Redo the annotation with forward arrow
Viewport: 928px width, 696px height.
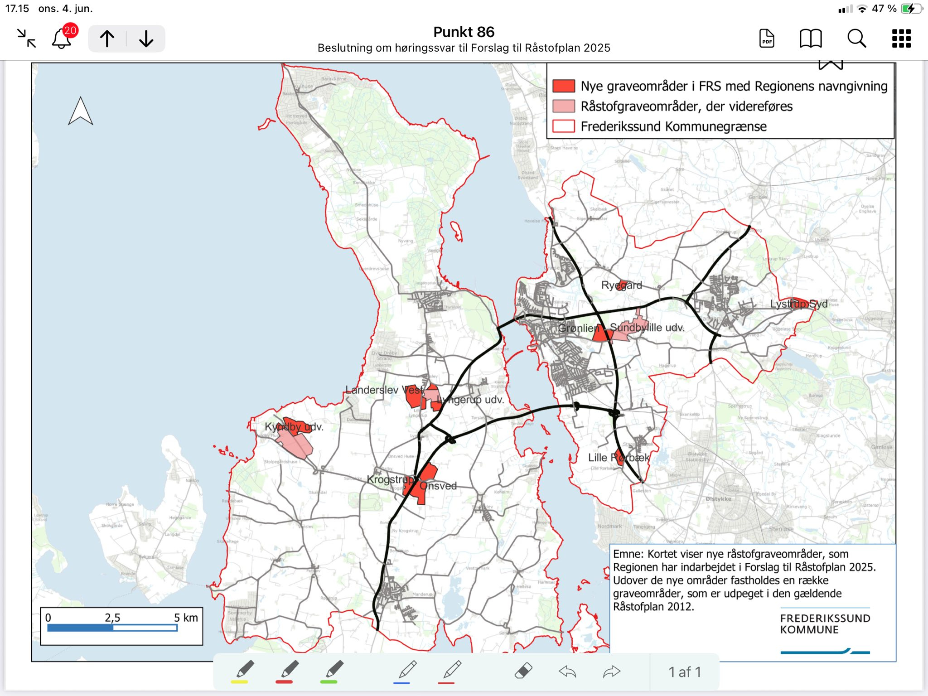pyautogui.click(x=611, y=672)
